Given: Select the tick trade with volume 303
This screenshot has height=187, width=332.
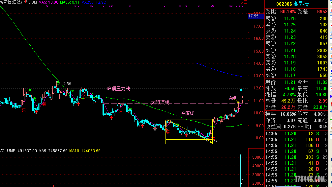Looking at the screenshot, I should click(296, 157).
